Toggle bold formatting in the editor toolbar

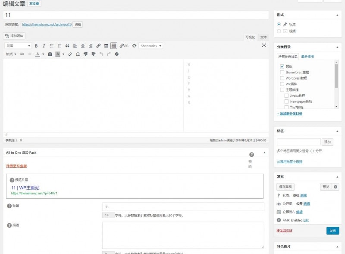tap(36, 46)
